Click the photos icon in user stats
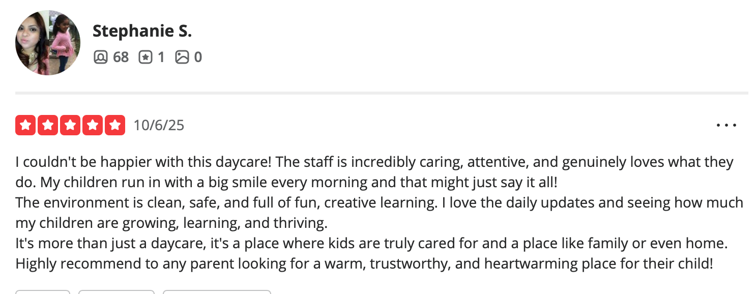 (x=182, y=57)
